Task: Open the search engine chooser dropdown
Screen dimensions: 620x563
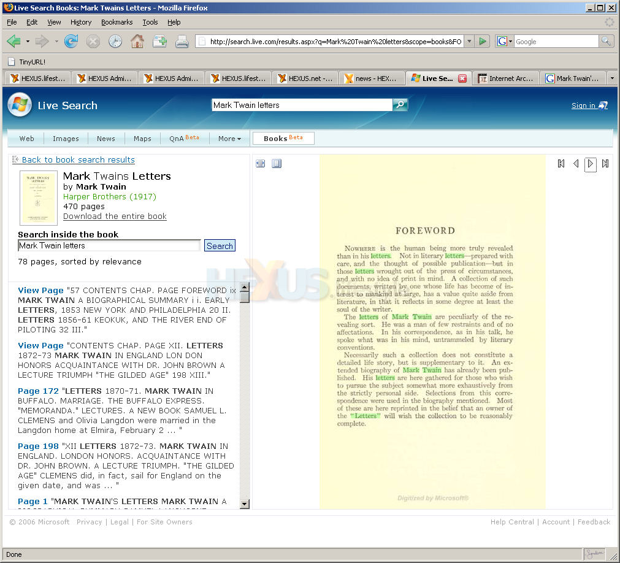Action: 510,41
